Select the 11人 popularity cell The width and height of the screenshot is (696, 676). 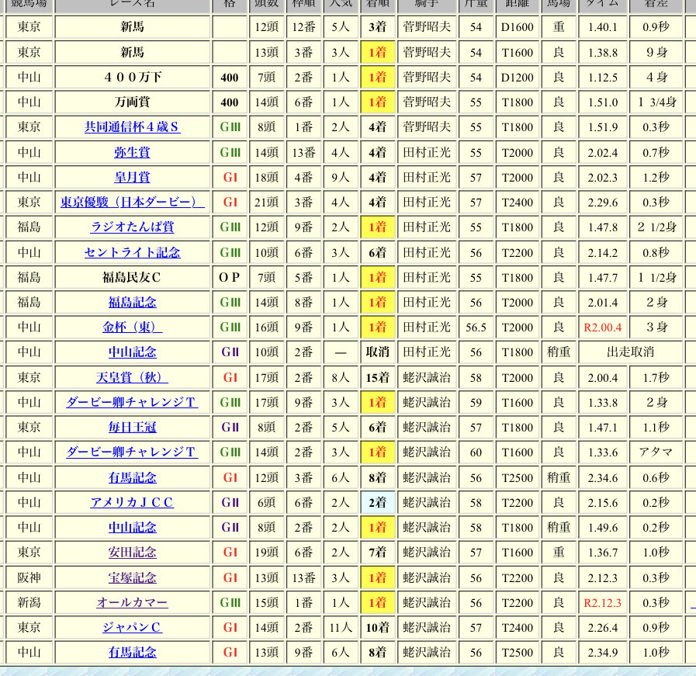(341, 628)
